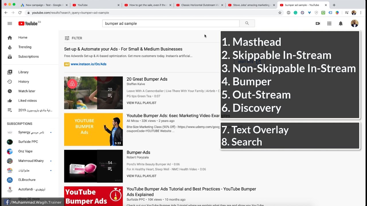Reload the page with refresh icon

[20, 13]
